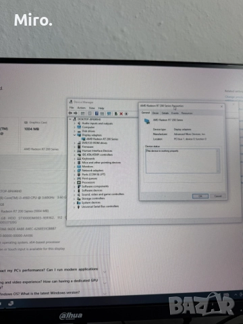This screenshot has height=324, width=243.
Task: Show hidden icons chevron in system tray
Action: pyautogui.click(x=236, y=294)
